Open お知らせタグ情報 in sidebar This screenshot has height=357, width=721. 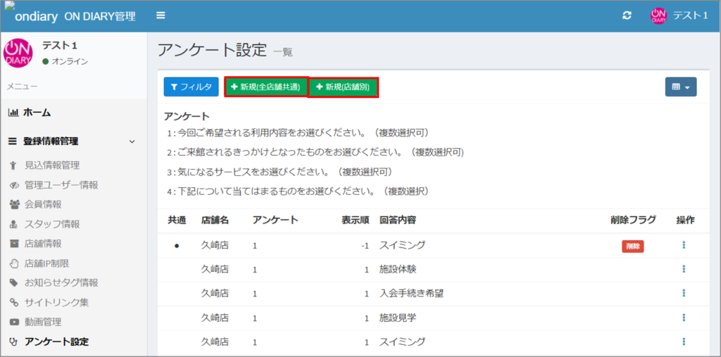coord(61,283)
